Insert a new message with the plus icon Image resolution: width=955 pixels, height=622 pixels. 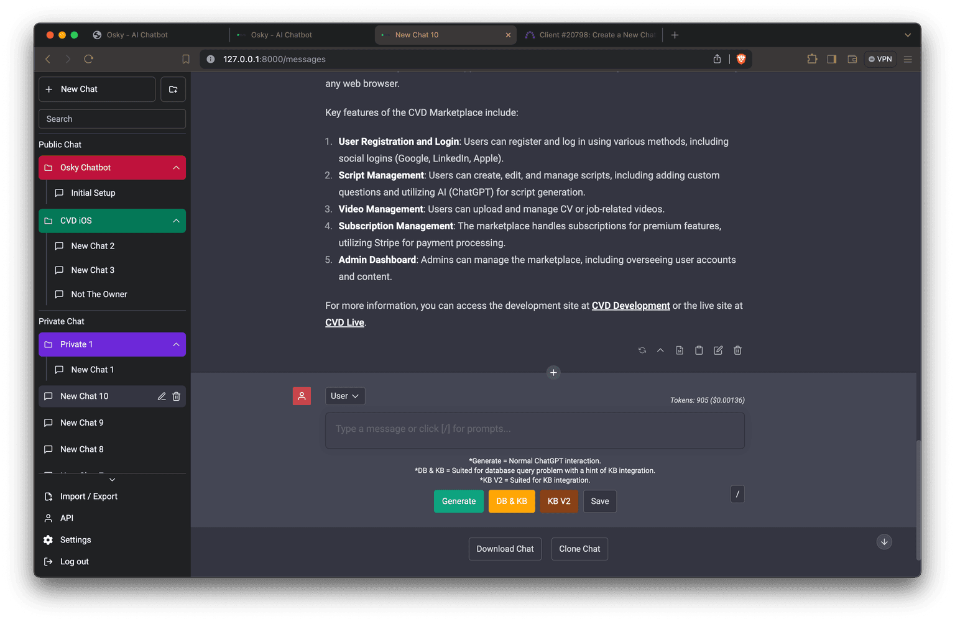click(553, 372)
